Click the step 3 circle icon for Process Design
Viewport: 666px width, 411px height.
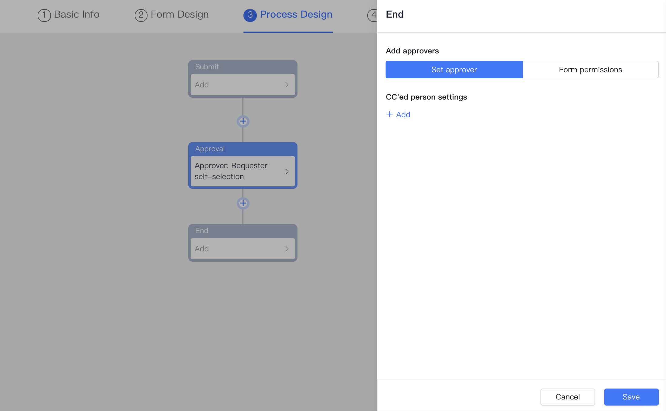(x=250, y=15)
